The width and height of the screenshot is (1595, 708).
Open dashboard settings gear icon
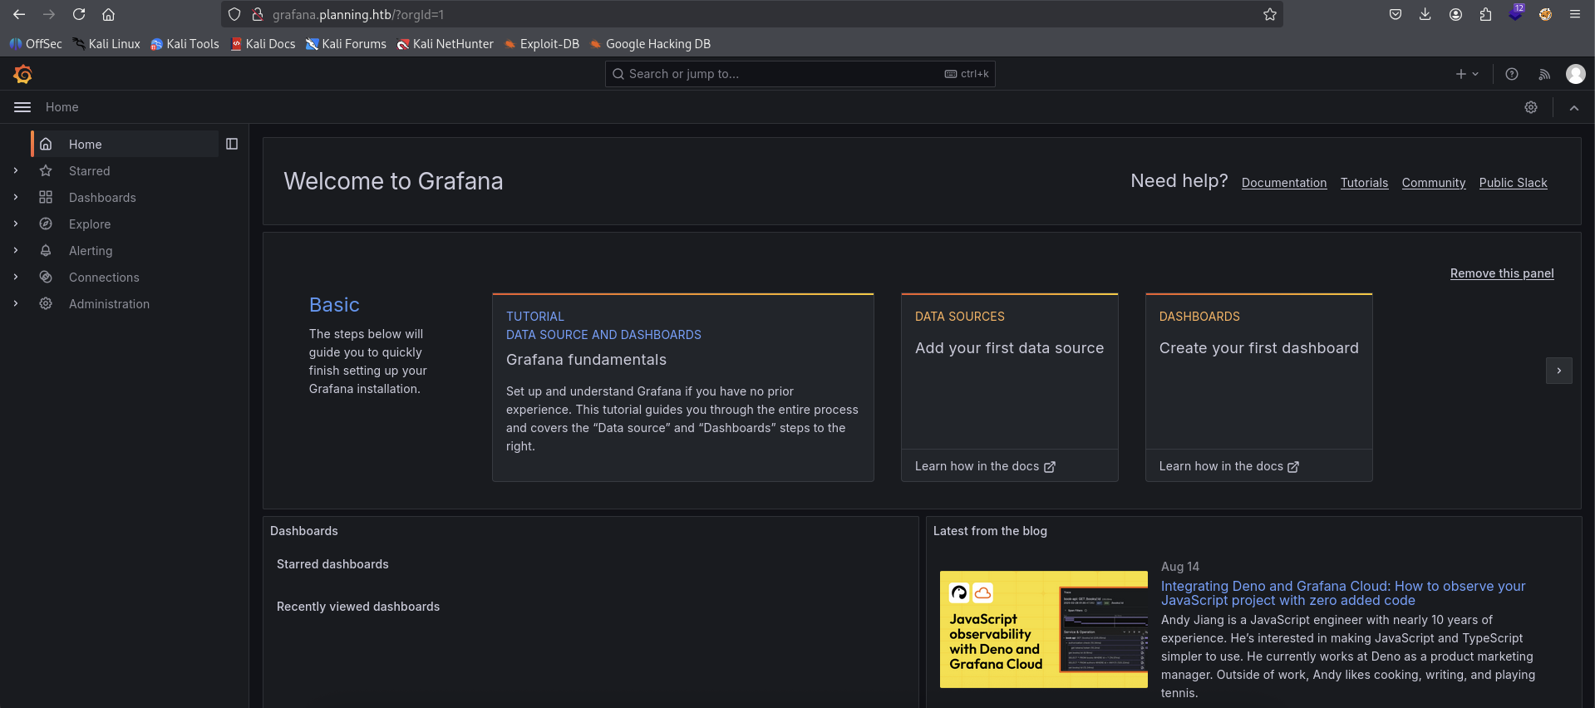[1531, 107]
